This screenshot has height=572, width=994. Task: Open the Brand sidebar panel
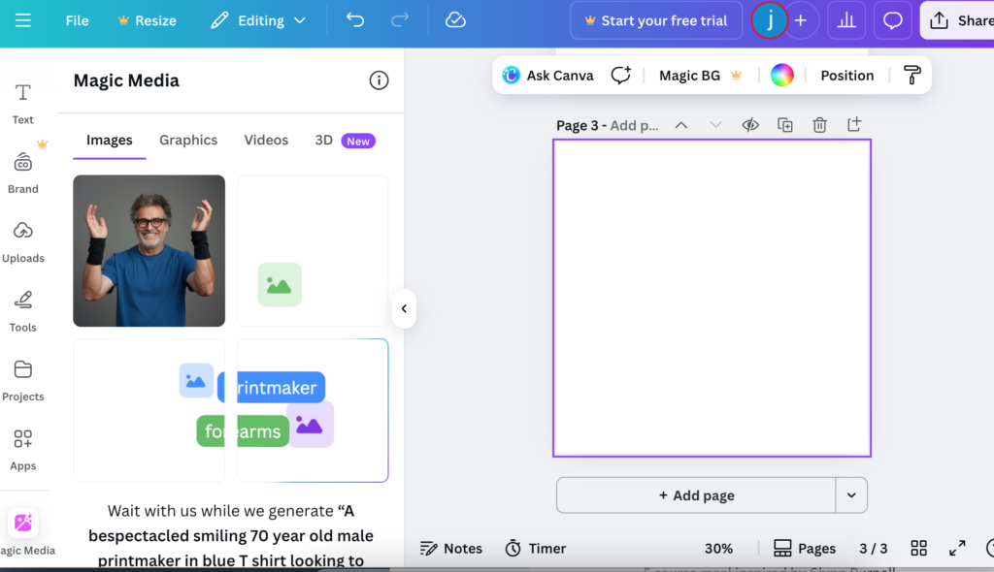pyautogui.click(x=23, y=173)
